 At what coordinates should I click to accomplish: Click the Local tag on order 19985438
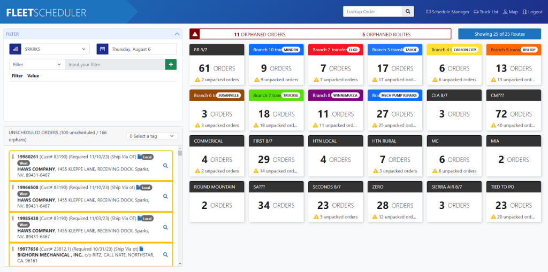coord(147,219)
